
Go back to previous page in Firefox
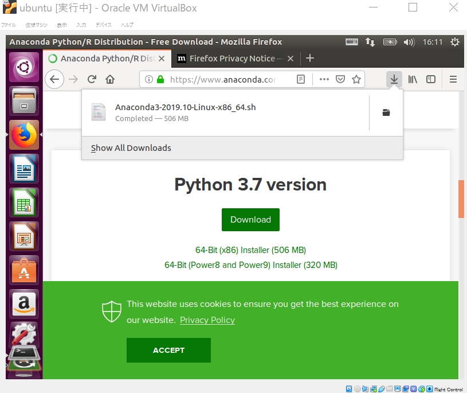tap(54, 79)
